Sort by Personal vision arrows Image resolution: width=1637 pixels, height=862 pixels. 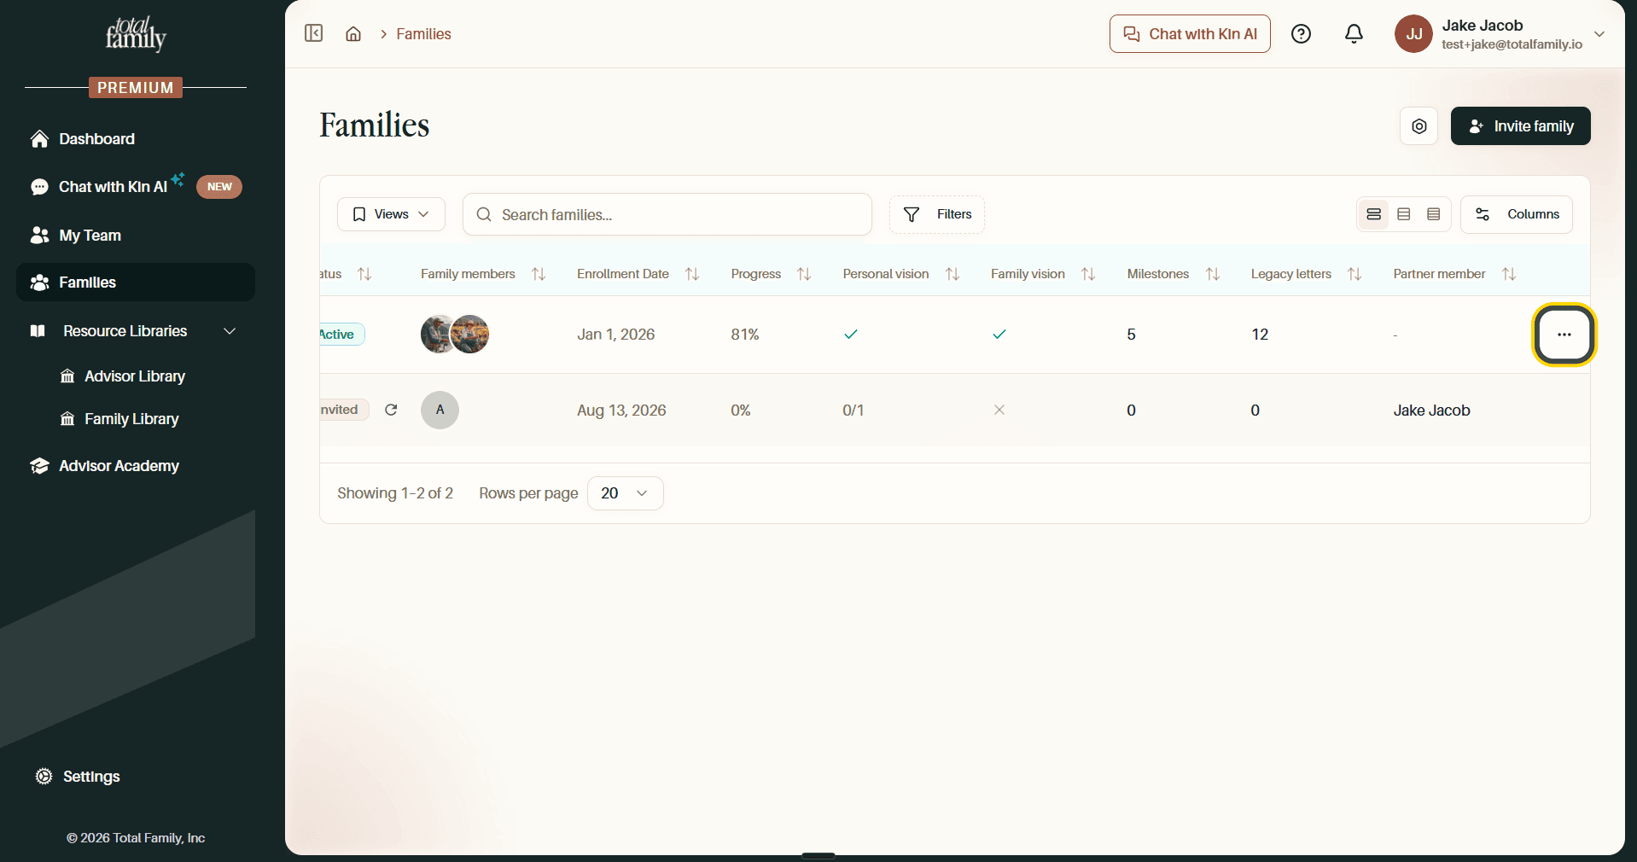[x=952, y=274]
